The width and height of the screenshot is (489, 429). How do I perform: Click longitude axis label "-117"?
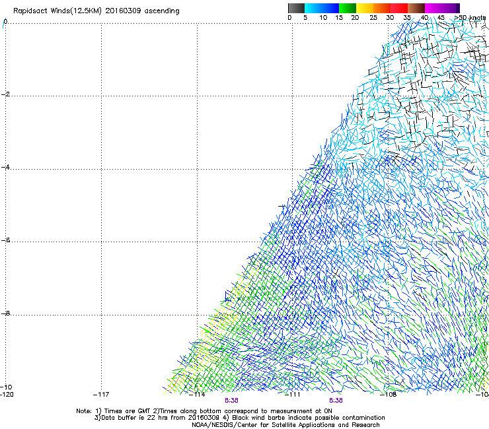click(101, 395)
